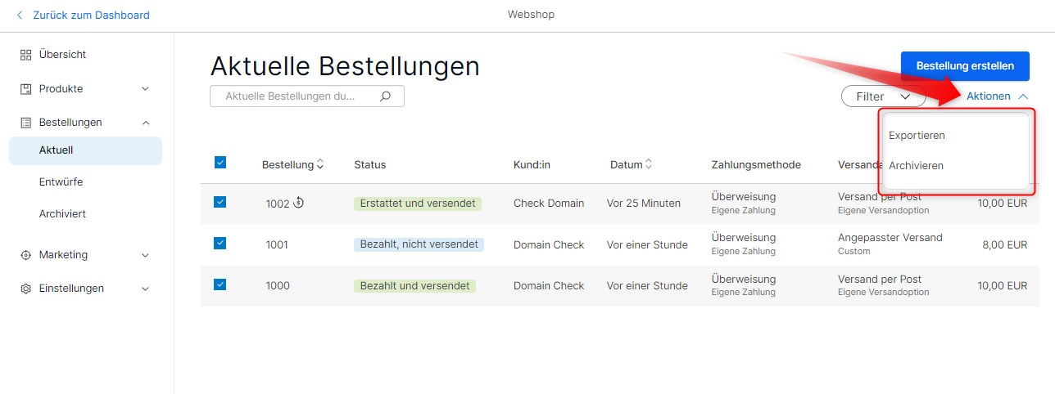1055x394 pixels.
Task: Click the search magnifier icon
Action: click(x=386, y=96)
